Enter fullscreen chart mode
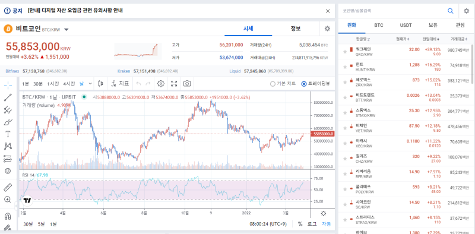 (174, 84)
